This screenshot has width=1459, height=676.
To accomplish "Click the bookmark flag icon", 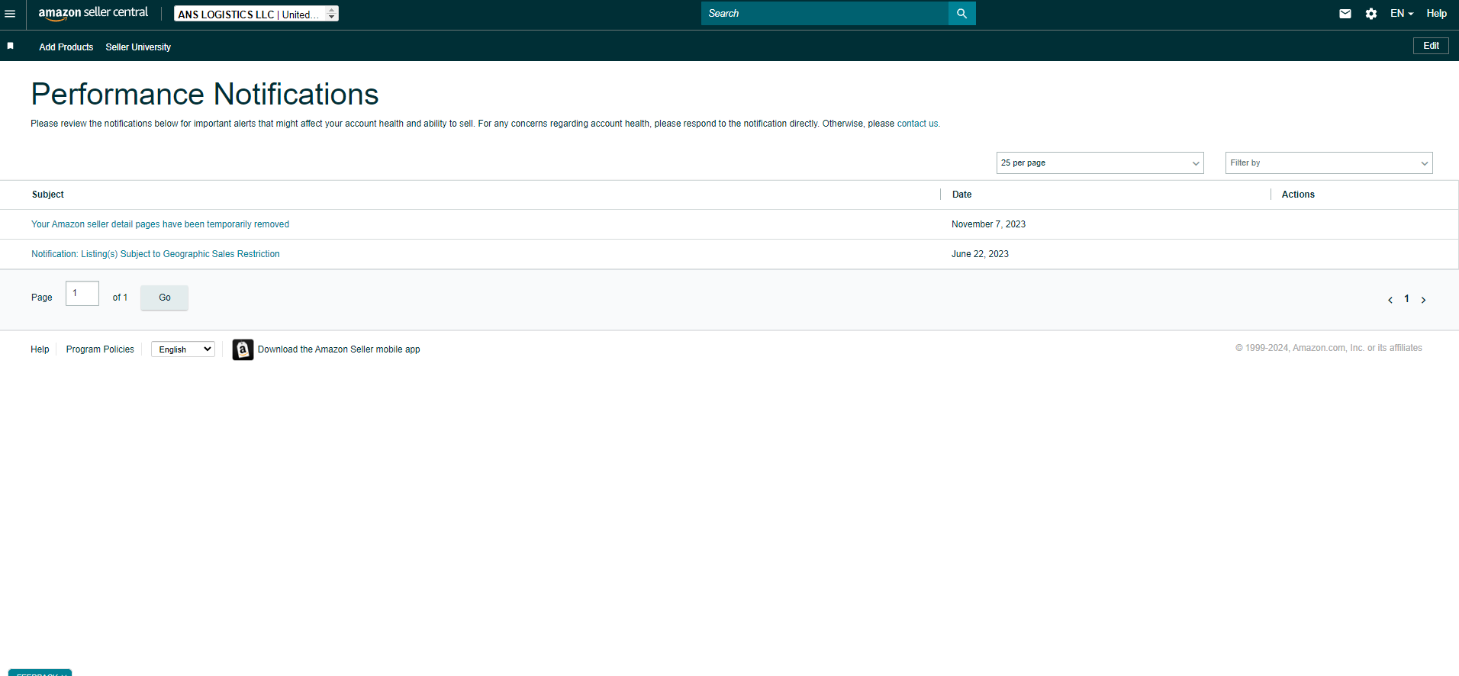I will click(x=11, y=46).
